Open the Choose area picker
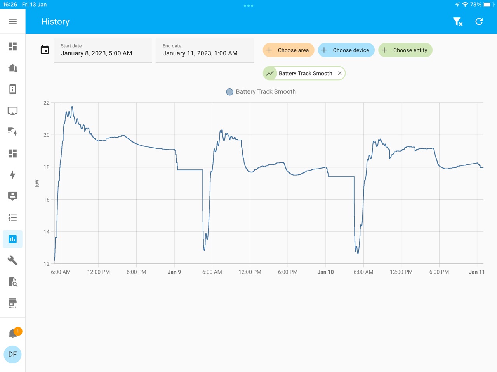Screen dimensions: 497x372 [x=288, y=50]
